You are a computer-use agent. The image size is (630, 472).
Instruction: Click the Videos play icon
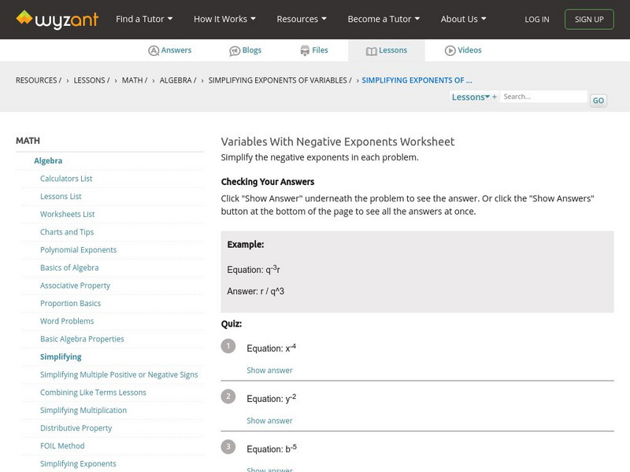click(x=450, y=50)
